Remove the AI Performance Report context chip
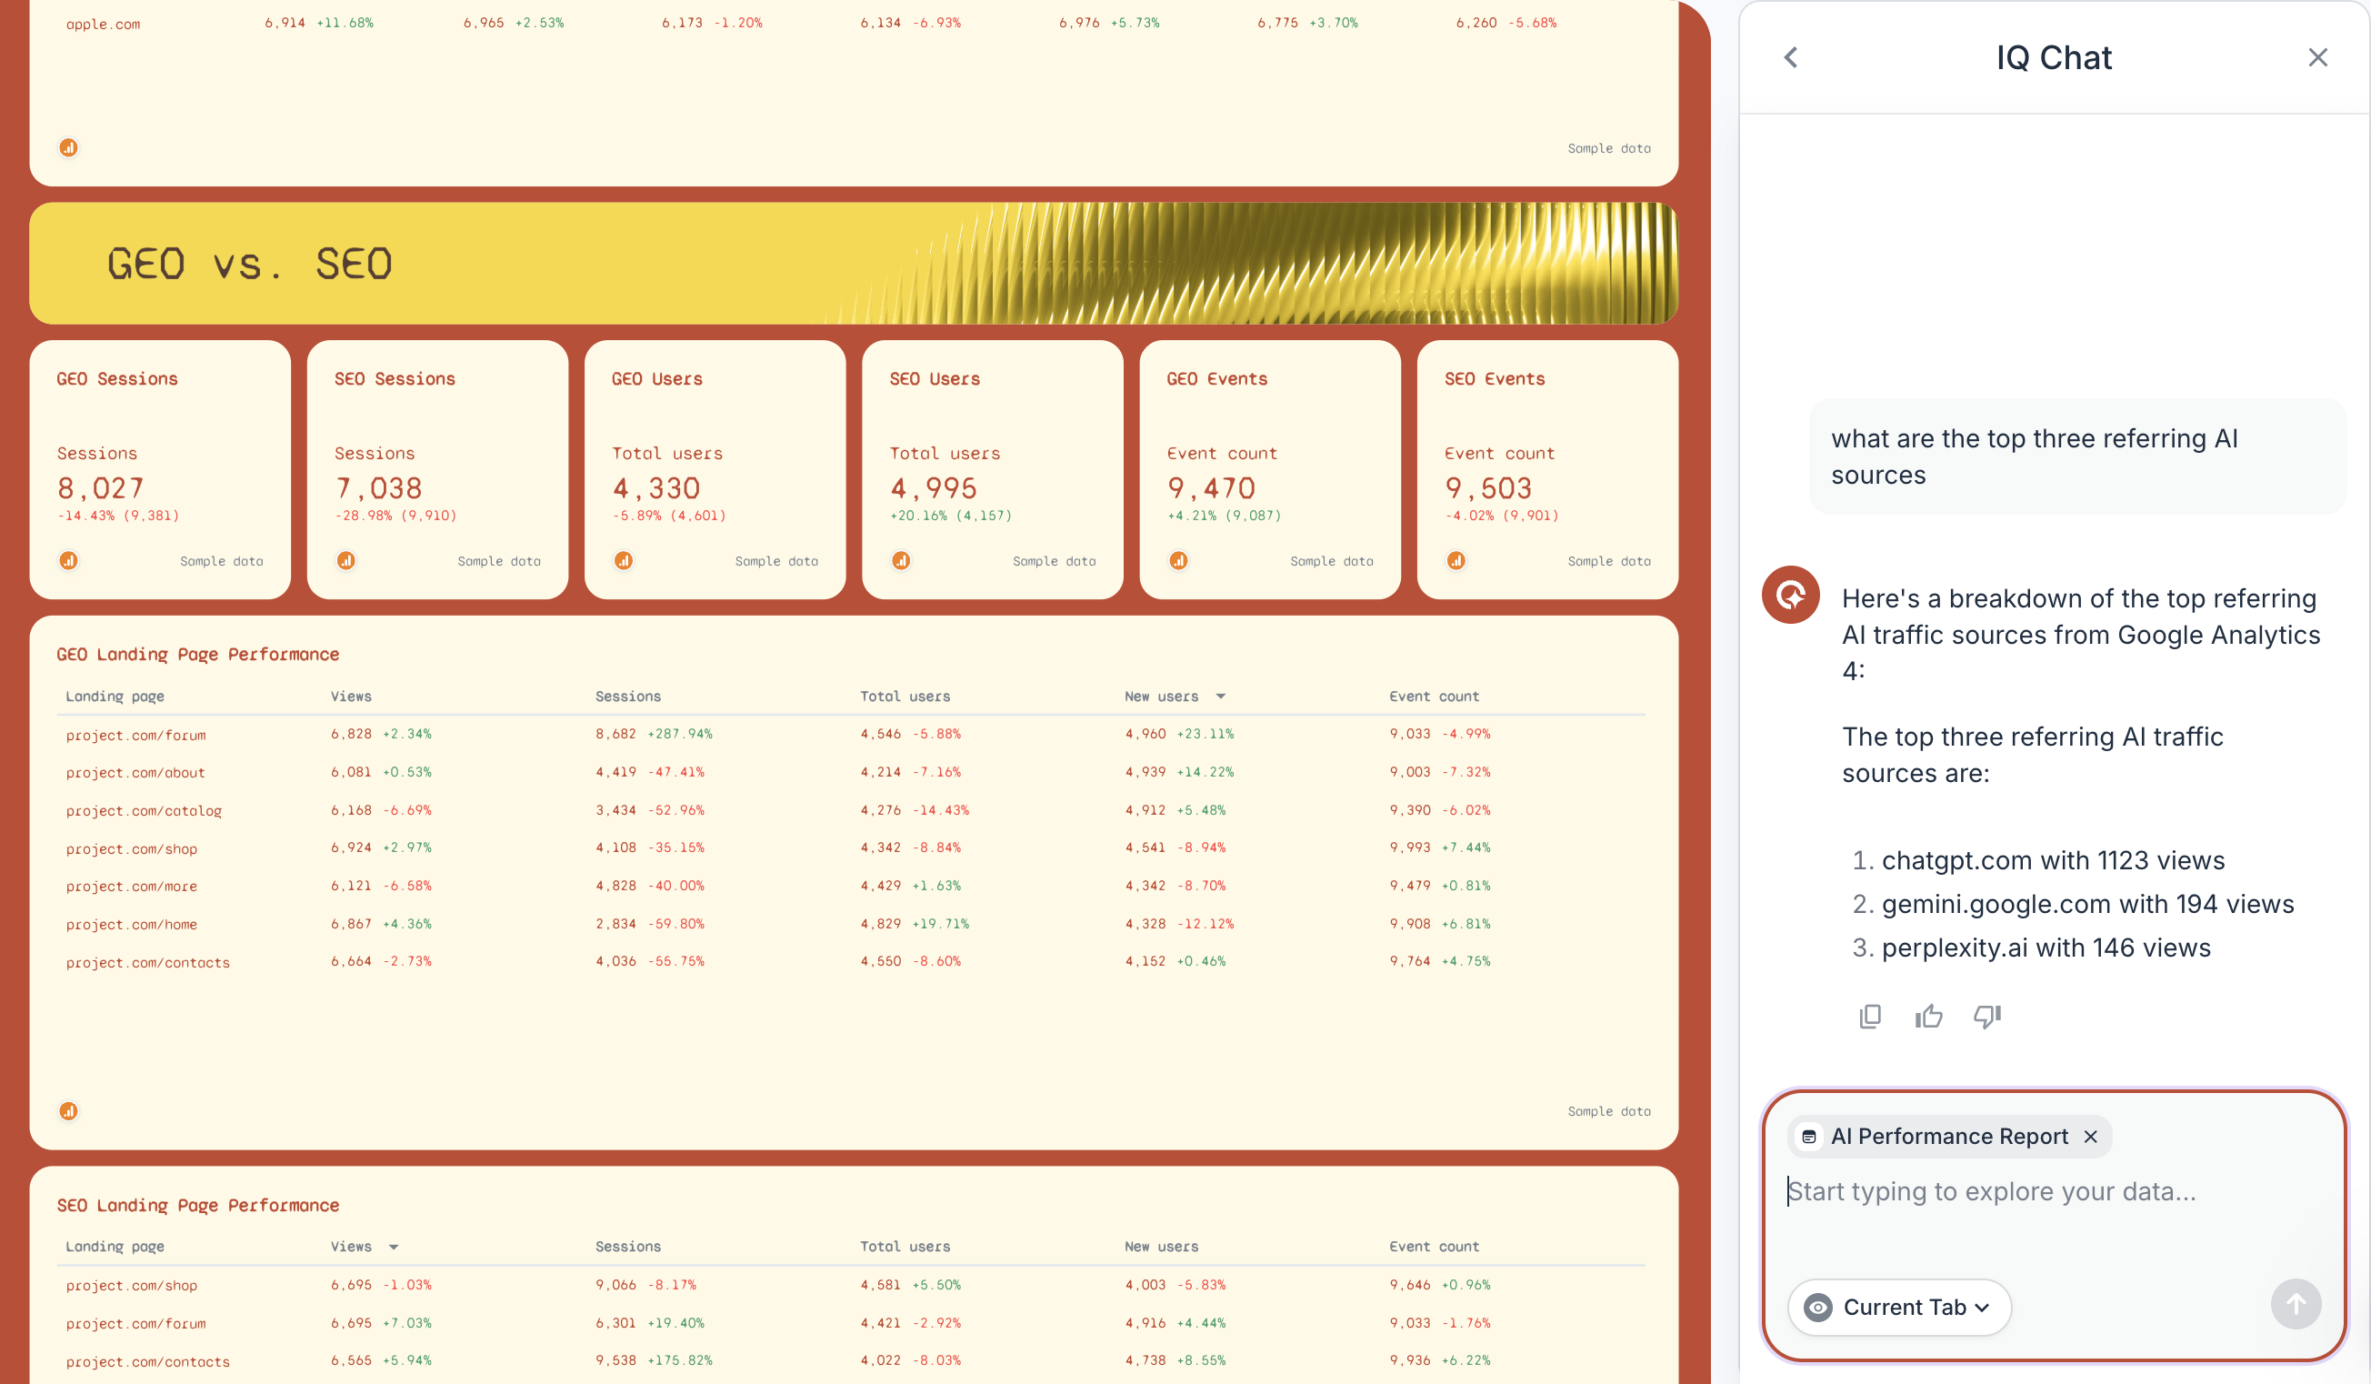This screenshot has width=2371, height=1384. point(2091,1136)
